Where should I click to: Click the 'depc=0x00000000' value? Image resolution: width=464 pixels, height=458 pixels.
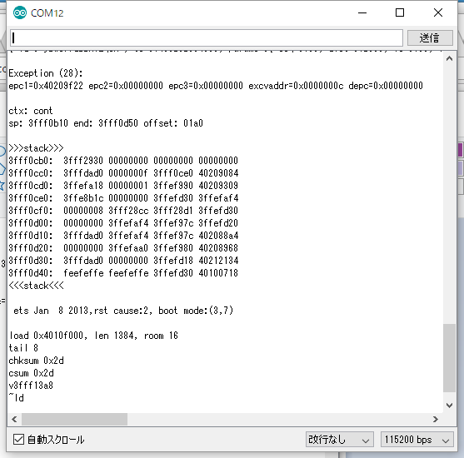[x=386, y=86]
